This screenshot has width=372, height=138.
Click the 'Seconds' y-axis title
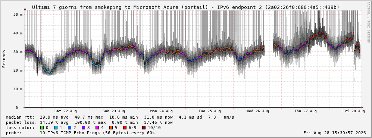pyautogui.click(x=4, y=59)
